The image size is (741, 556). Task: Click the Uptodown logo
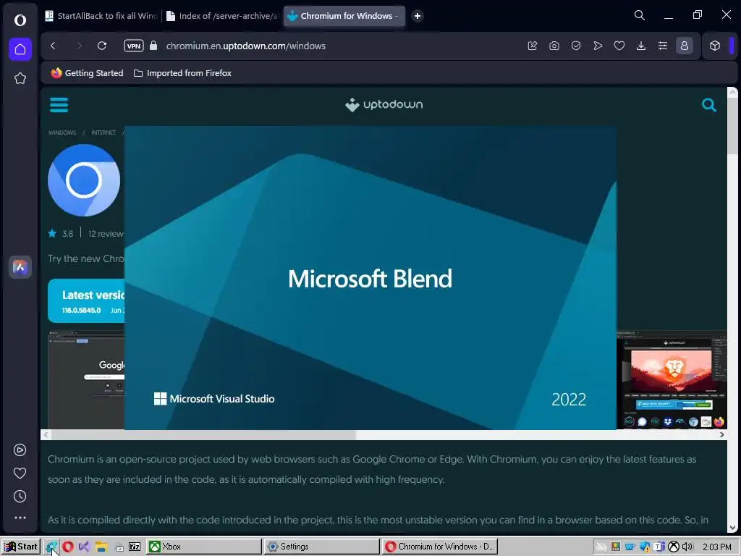[384, 104]
